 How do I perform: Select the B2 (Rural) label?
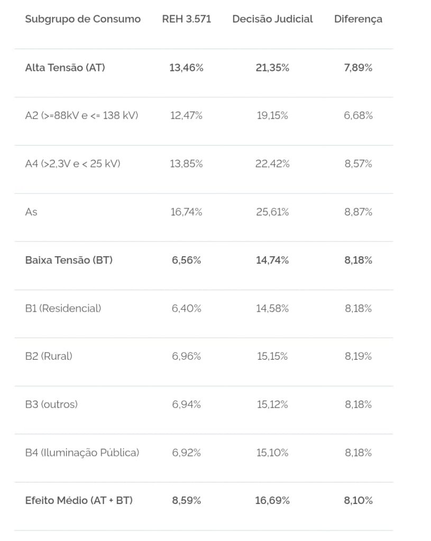(49, 356)
